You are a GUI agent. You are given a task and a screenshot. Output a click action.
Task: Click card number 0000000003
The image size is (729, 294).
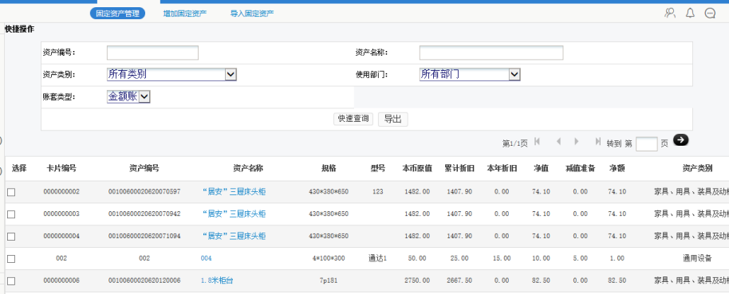pos(61,214)
